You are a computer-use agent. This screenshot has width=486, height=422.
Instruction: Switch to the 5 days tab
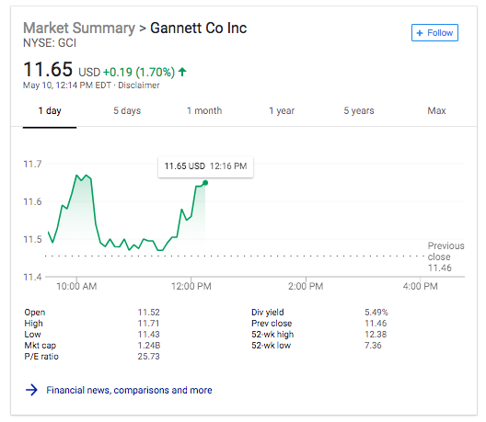point(127,111)
